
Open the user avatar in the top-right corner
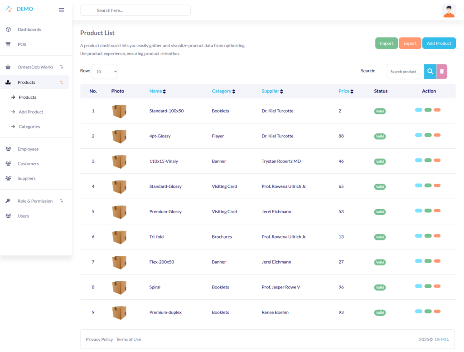click(449, 11)
